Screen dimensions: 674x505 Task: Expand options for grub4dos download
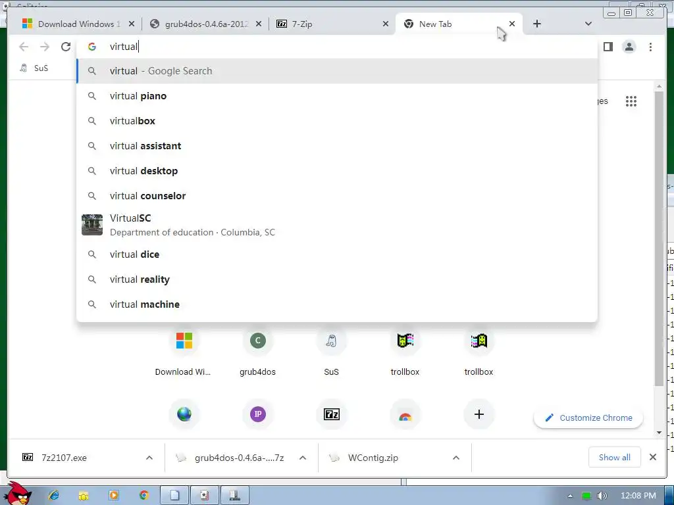point(303,458)
